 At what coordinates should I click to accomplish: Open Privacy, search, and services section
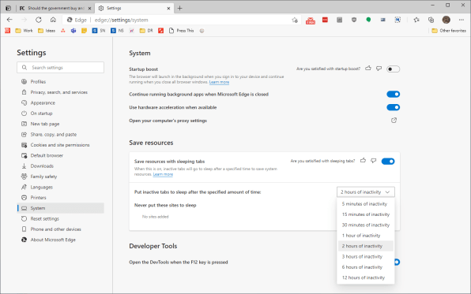coord(60,92)
